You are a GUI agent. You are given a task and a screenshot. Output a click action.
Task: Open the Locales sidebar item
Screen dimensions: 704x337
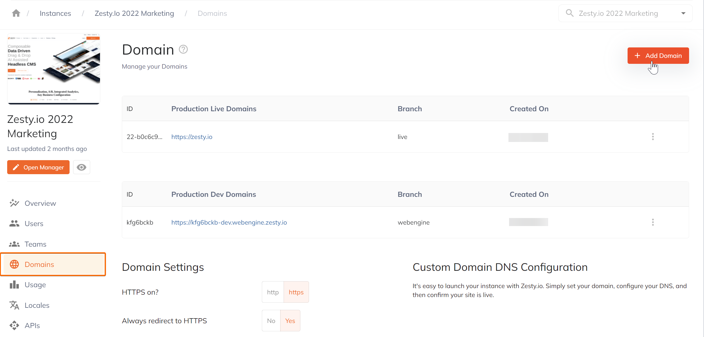[x=53, y=305]
